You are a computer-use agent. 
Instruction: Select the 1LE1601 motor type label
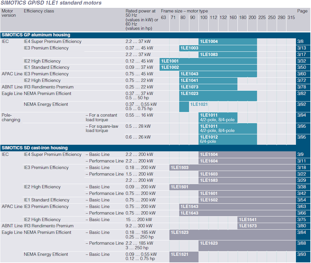click(x=209, y=194)
